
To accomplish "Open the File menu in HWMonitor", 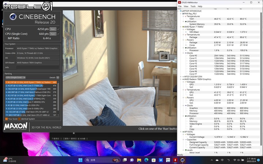I will click(x=180, y=6).
